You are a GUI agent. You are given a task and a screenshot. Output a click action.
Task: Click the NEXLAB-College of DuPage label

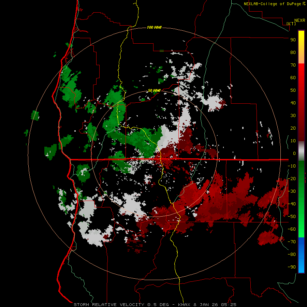pyautogui.click(x=274, y=4)
